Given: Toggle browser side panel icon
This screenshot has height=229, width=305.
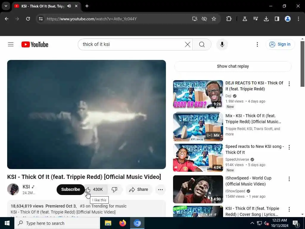Looking at the screenshot, I should point(277,19).
